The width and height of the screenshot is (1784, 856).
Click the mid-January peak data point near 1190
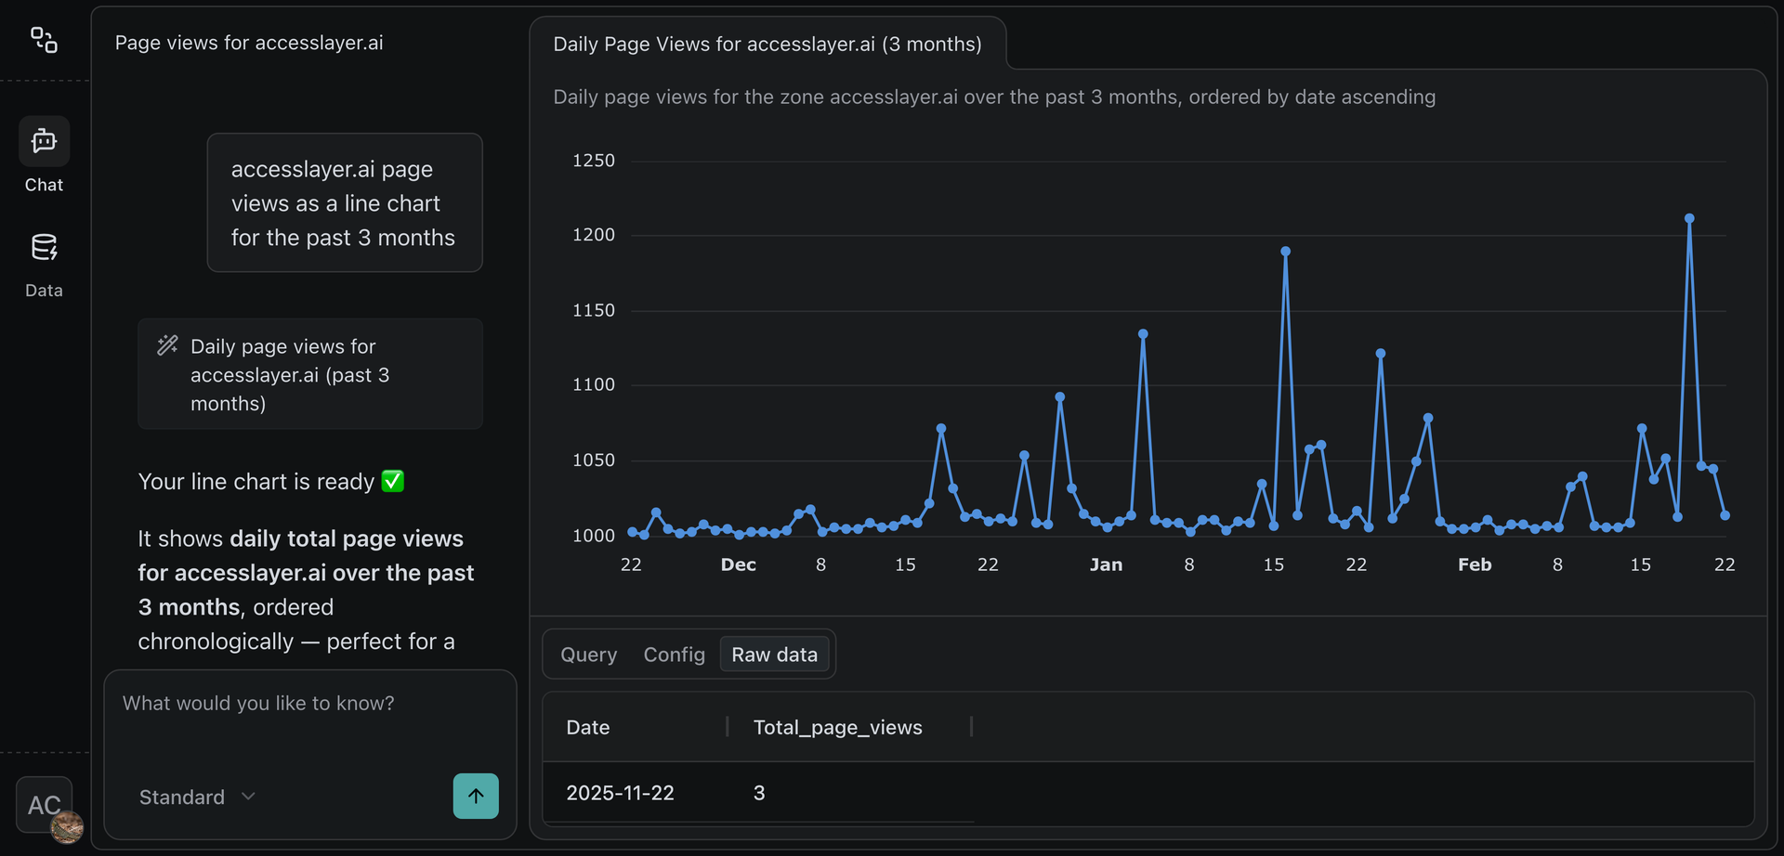click(x=1286, y=252)
